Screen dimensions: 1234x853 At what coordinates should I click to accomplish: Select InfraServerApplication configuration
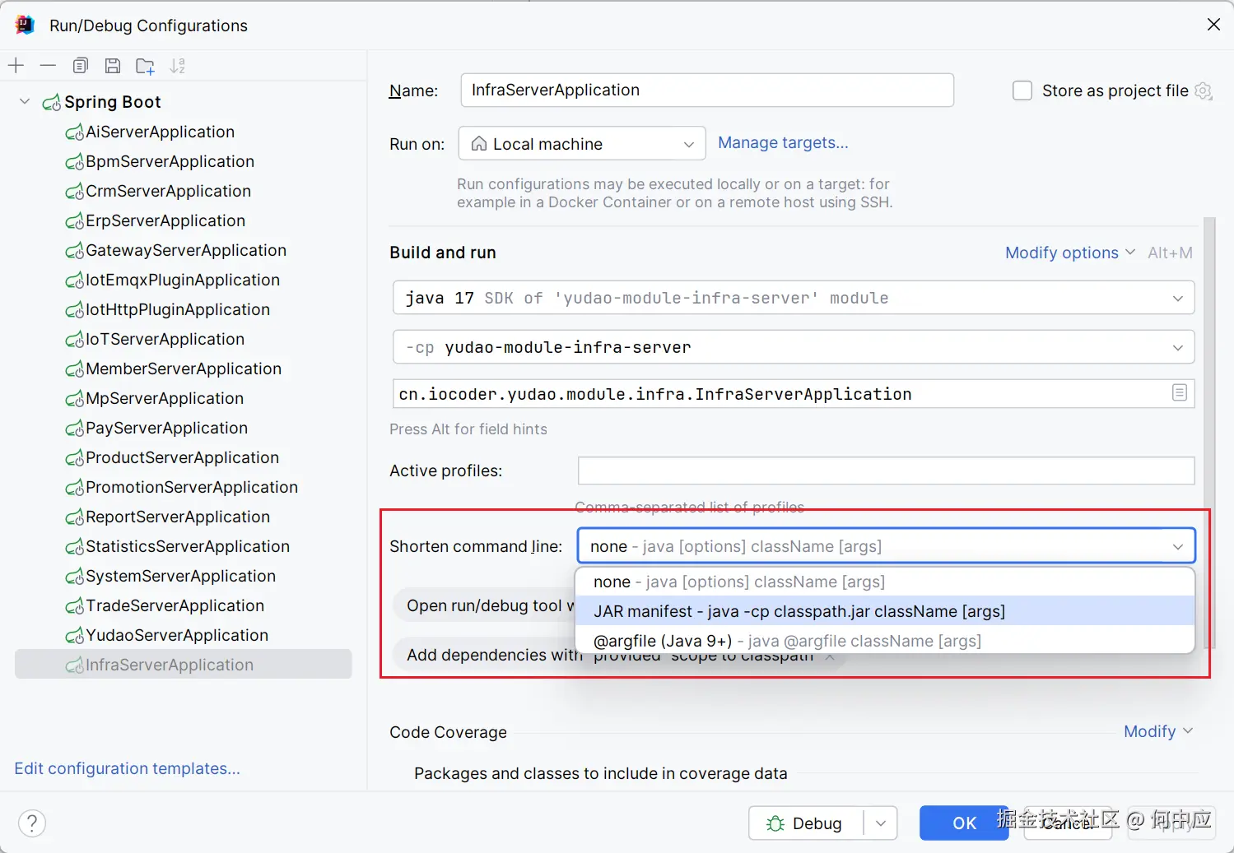click(184, 664)
